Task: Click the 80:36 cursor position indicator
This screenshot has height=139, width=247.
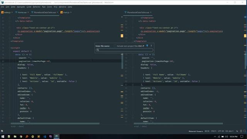Action: point(207,131)
